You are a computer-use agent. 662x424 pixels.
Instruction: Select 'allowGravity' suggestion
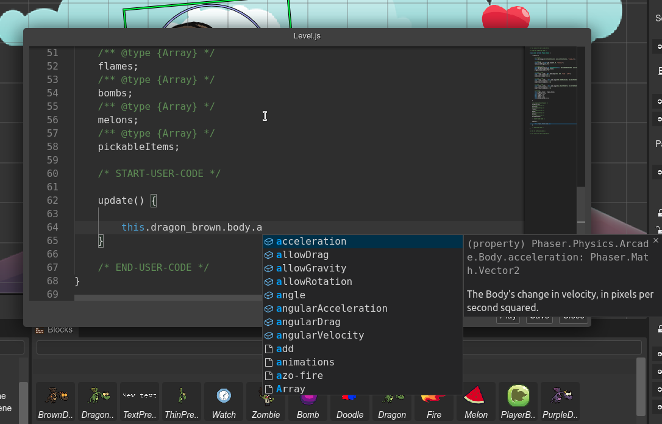311,268
